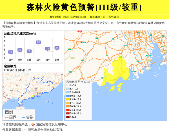
Task: Select the 1.8 data marker at 3时
Action: point(11,52)
